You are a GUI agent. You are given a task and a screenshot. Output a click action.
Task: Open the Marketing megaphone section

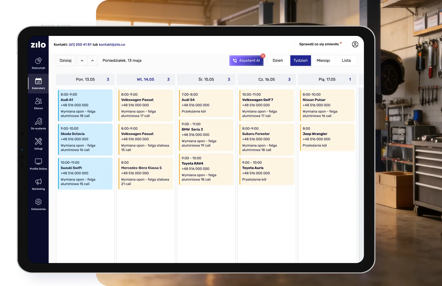point(38,184)
